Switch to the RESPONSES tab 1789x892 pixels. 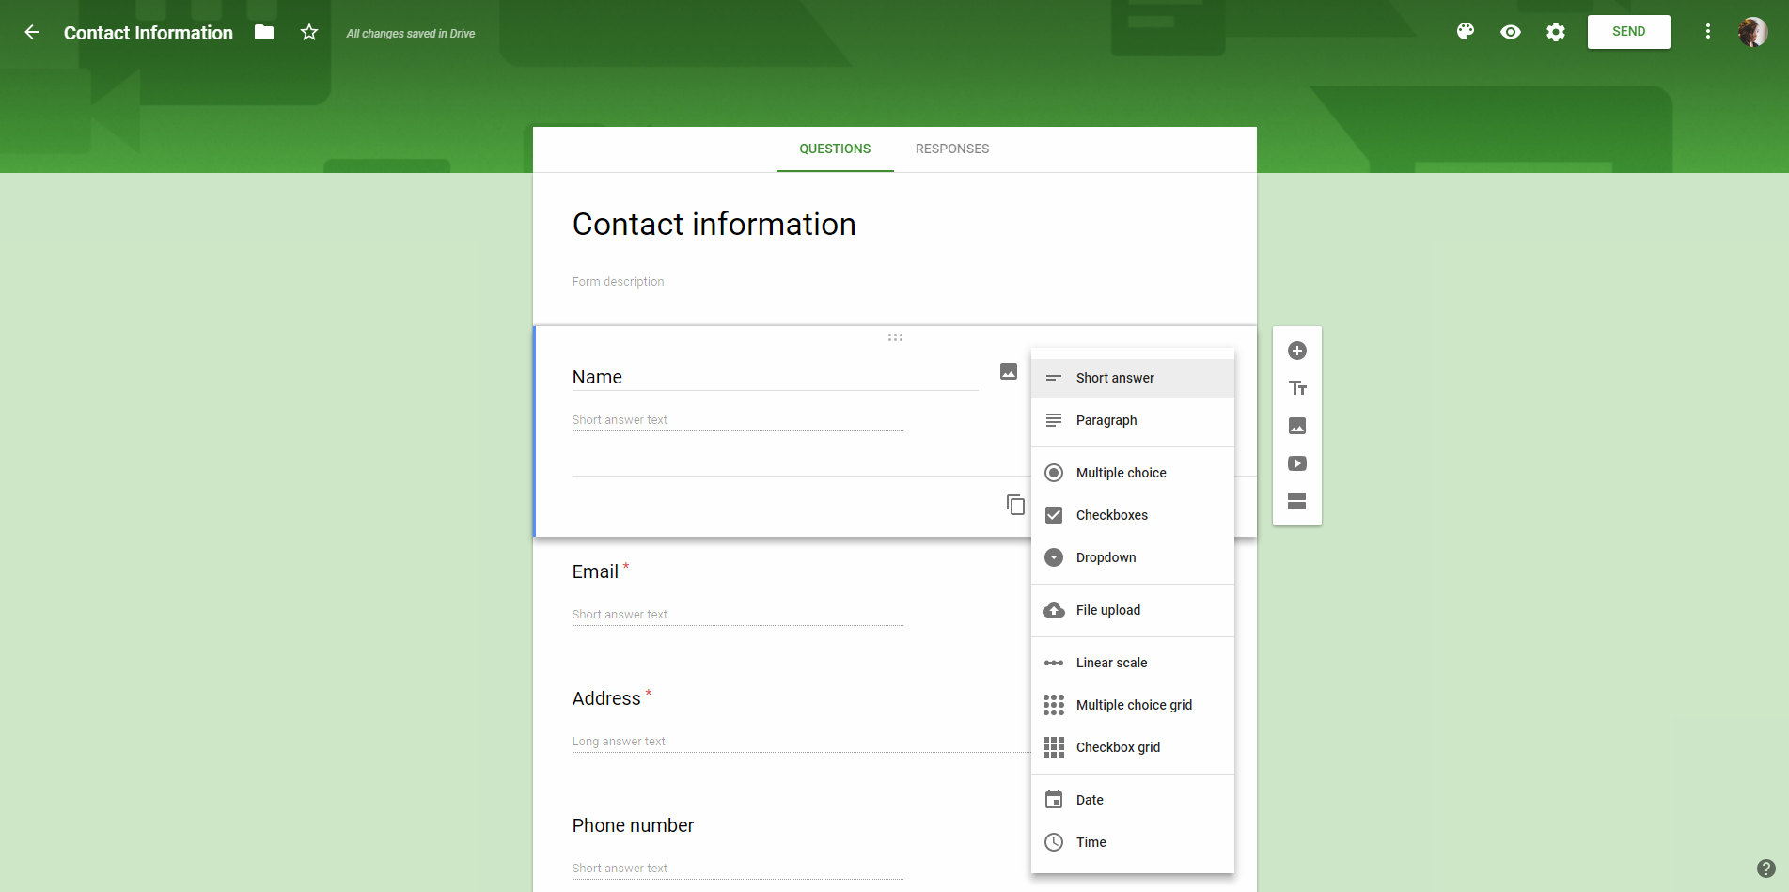[952, 149]
